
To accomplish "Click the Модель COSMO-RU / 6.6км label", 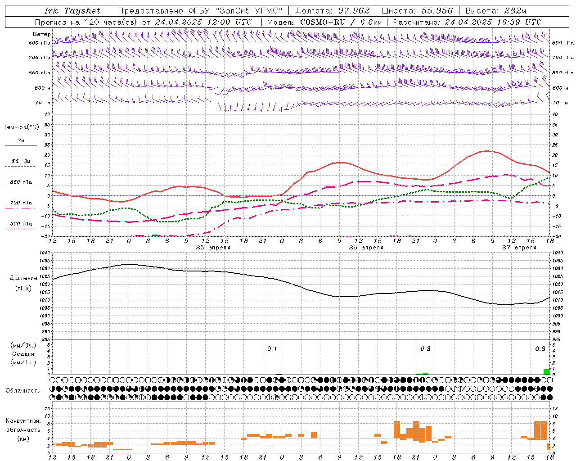I will [x=324, y=22].
